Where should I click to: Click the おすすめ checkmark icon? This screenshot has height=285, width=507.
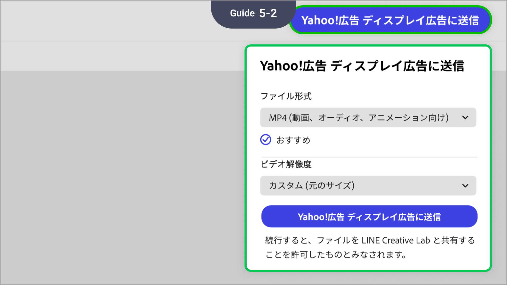pyautogui.click(x=266, y=140)
